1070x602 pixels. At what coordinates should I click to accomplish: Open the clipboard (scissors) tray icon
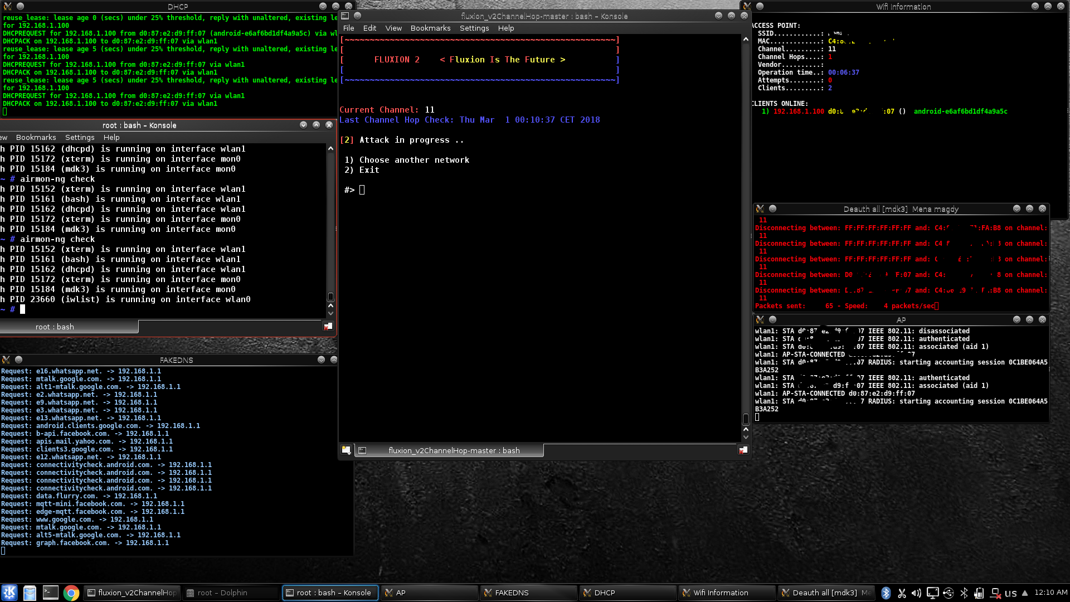click(902, 593)
